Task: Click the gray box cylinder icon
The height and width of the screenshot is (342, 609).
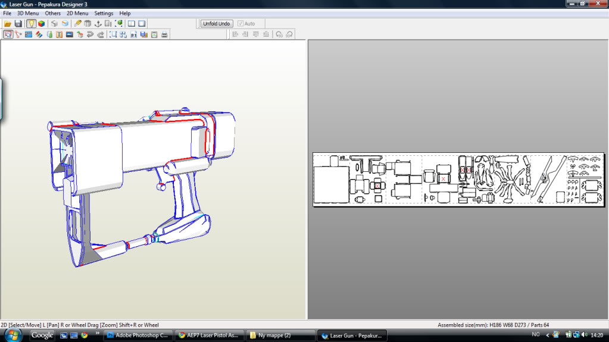Action: (x=88, y=24)
